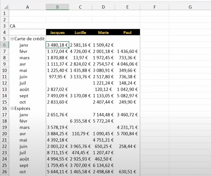The image size is (211, 176).
Task: Select row 26 header
Action: (x=4, y=172)
